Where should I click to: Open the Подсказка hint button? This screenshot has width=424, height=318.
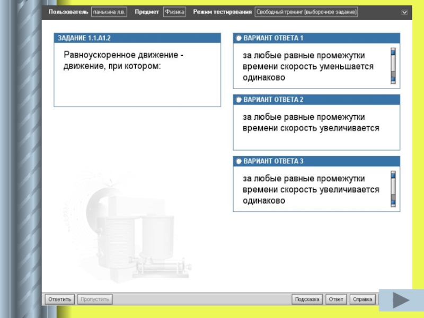tap(307, 299)
